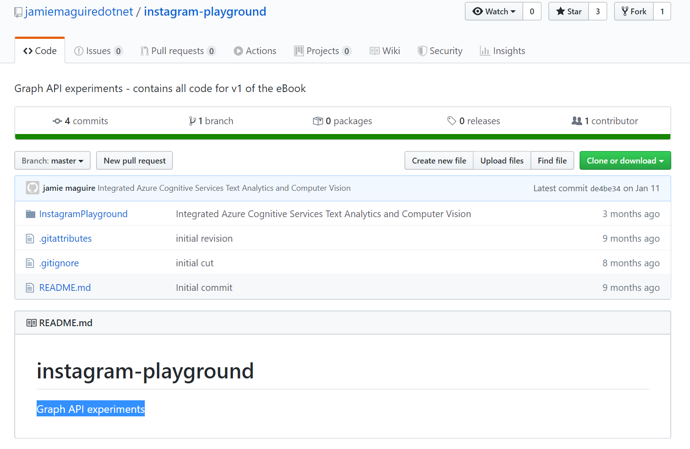Viewport: 690px width, 449px height.
Task: Open the Watch dropdown
Action: point(494,12)
